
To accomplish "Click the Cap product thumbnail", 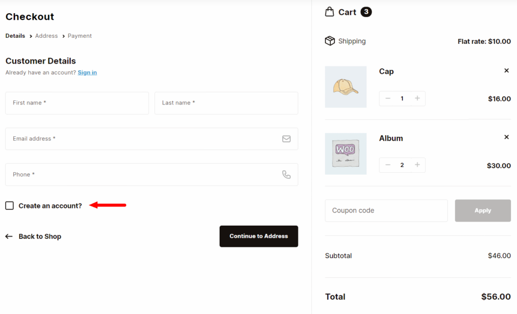I will click(345, 87).
